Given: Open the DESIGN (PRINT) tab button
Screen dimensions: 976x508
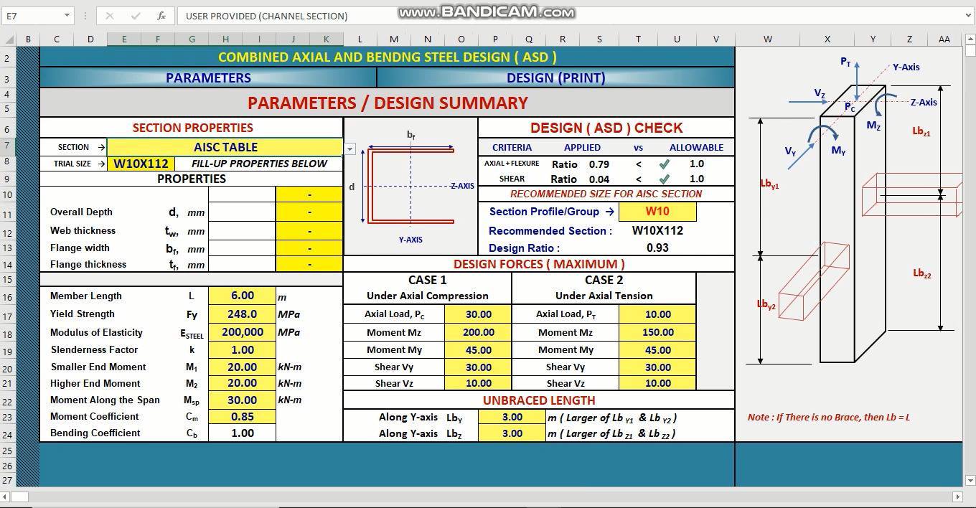Looking at the screenshot, I should coord(555,77).
